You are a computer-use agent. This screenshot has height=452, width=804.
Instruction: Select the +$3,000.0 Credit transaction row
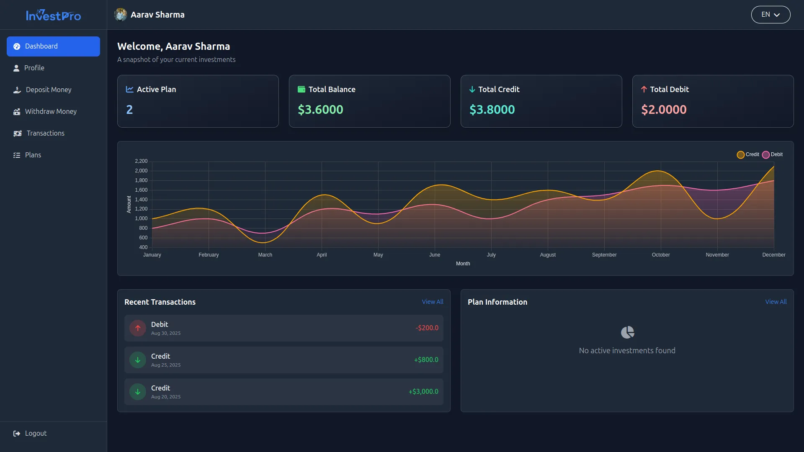point(283,392)
